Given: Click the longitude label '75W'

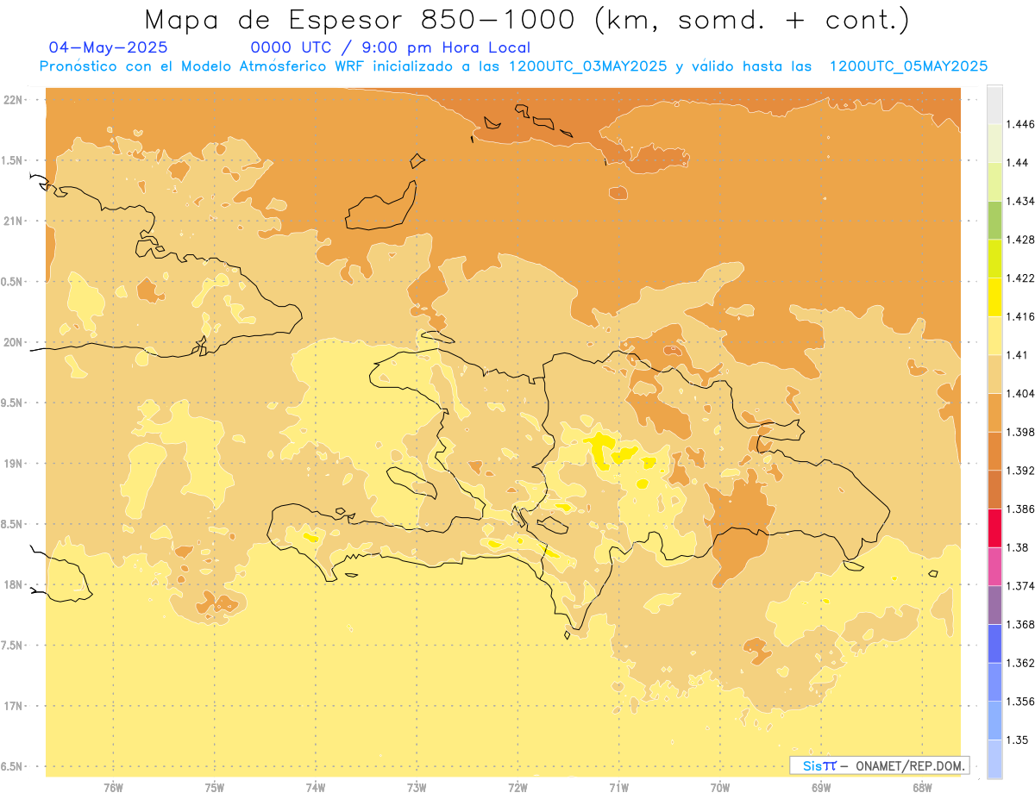Looking at the screenshot, I should (x=215, y=787).
